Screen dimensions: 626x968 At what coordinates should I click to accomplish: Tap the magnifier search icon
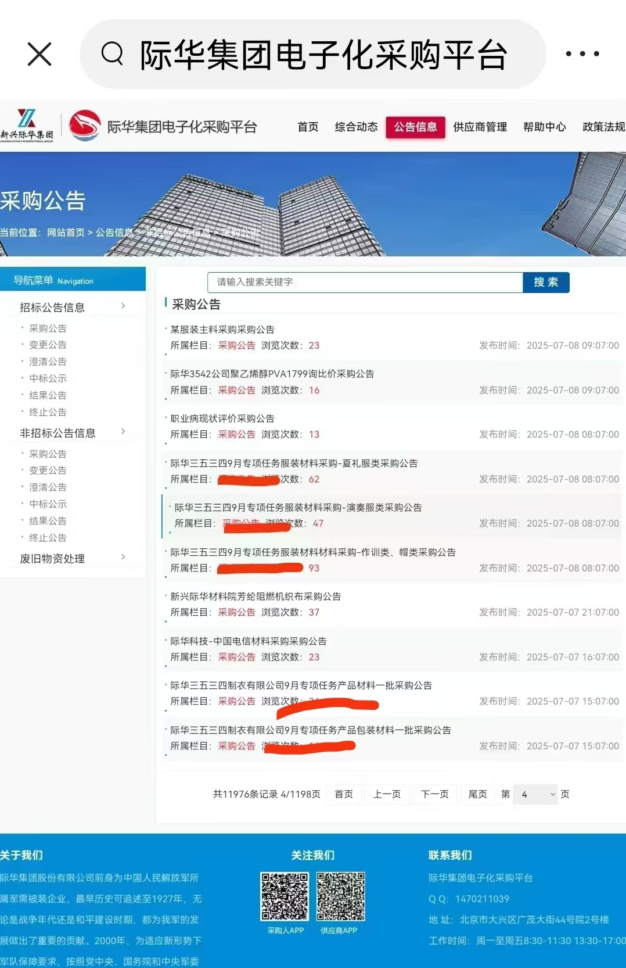112,54
